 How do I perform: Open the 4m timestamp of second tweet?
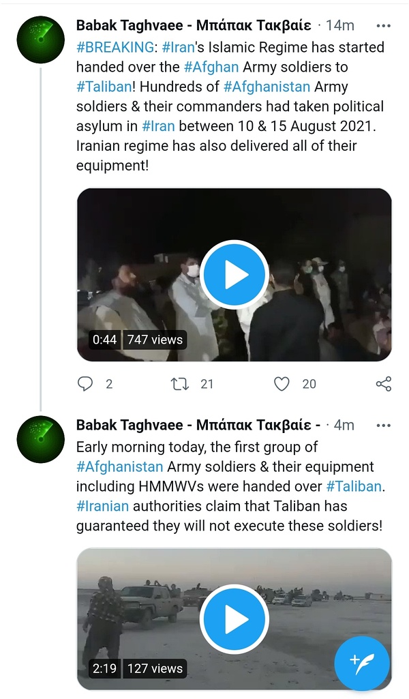click(x=344, y=425)
